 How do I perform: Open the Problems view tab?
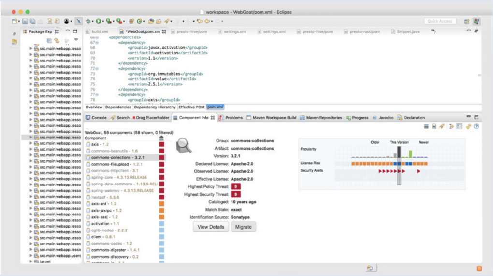click(x=231, y=118)
